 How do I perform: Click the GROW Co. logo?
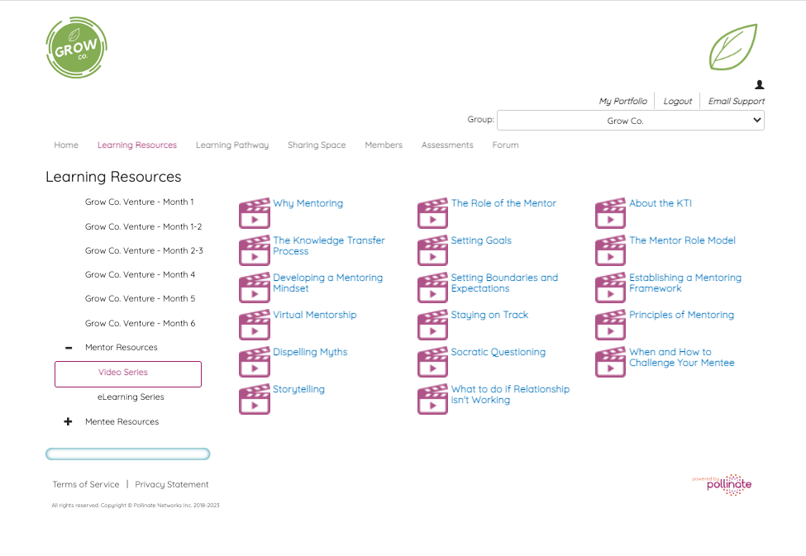point(76,47)
